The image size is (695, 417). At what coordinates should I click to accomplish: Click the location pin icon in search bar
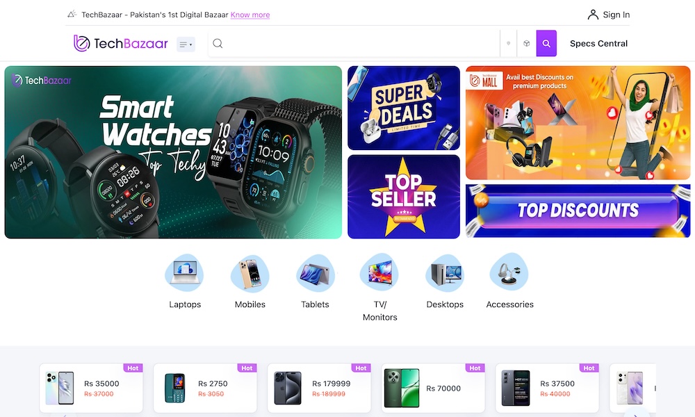click(x=509, y=43)
